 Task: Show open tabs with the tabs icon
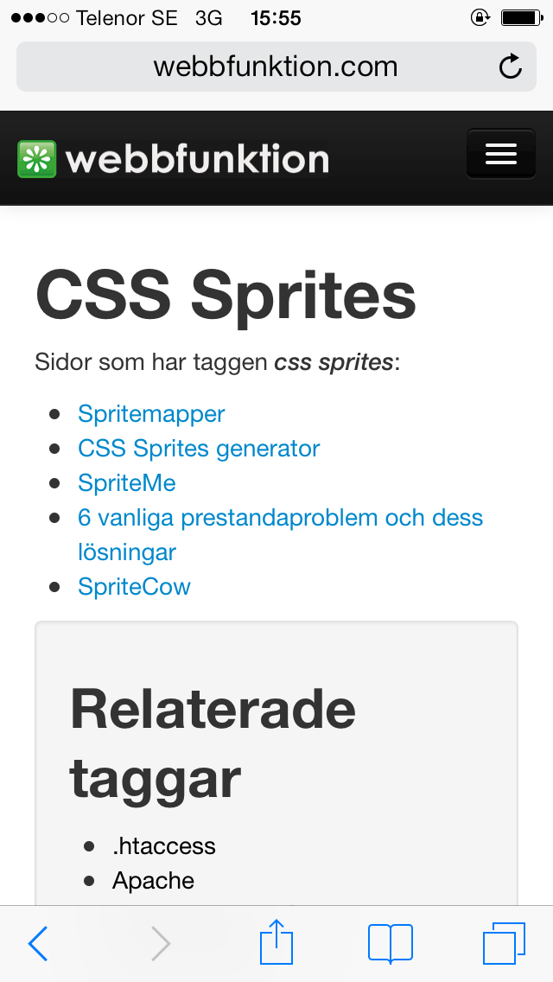pos(504,942)
